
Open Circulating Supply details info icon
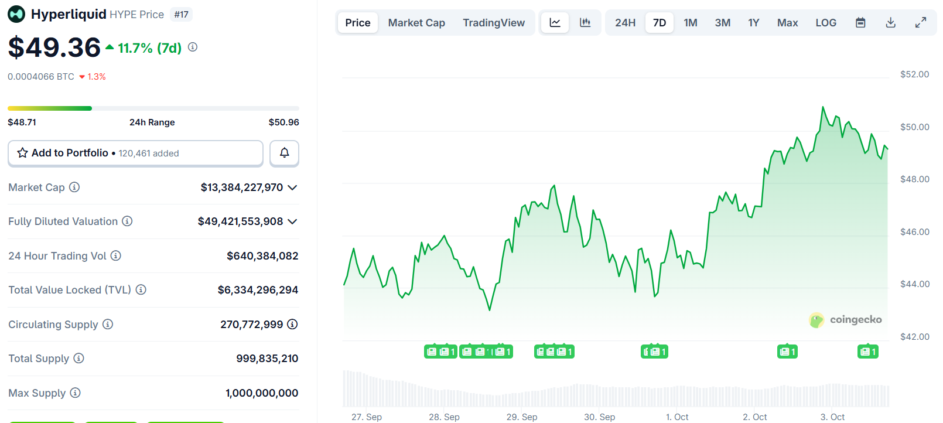(292, 324)
